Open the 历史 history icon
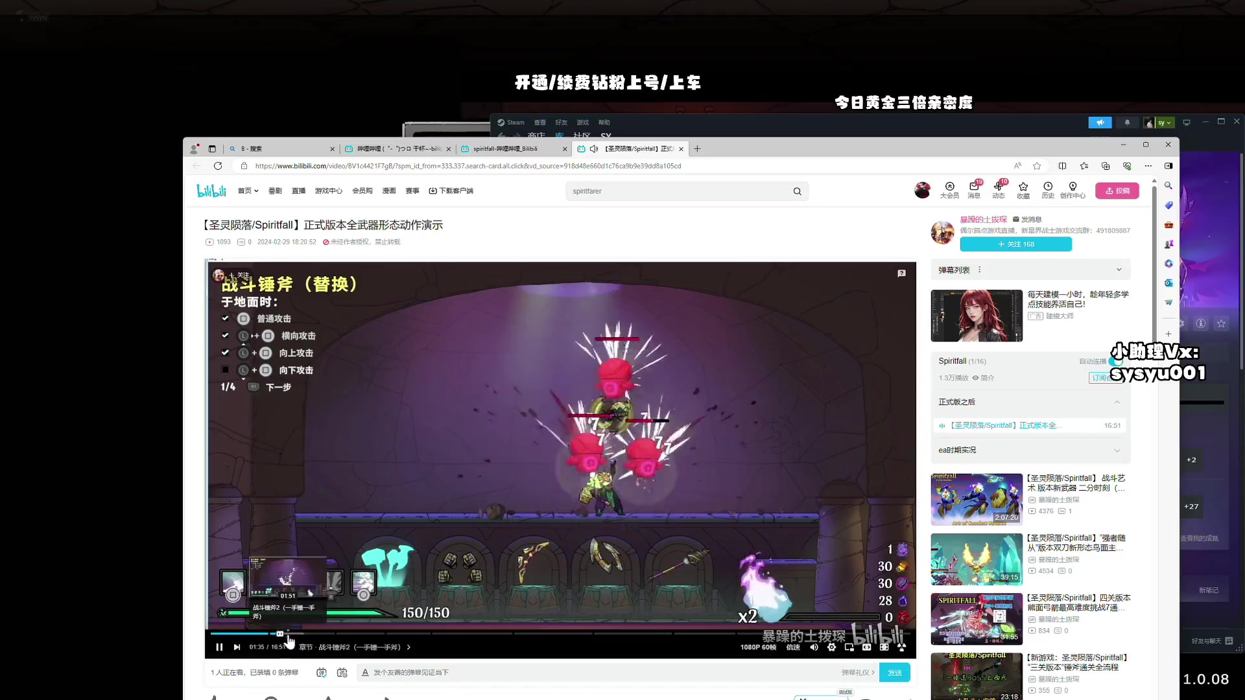The width and height of the screenshot is (1245, 700). 1048,190
